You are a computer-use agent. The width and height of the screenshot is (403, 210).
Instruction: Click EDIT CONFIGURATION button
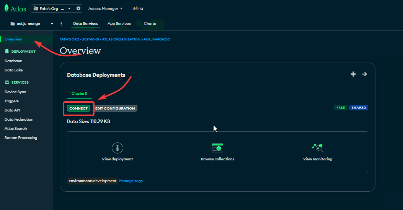pos(115,108)
